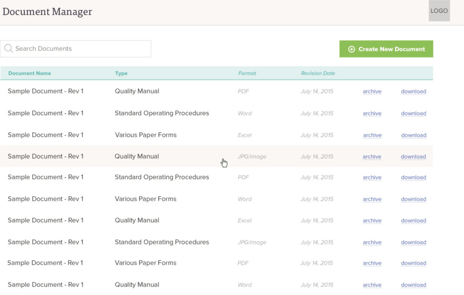The image size is (464, 295).
Task: Open "Sample Document - Rev 1" in Quality Manual JPG/image row
Action: click(46, 156)
